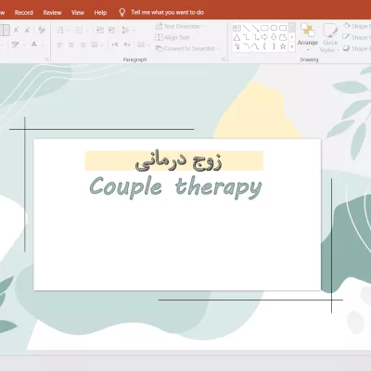Toggle bulleted list
The image size is (371, 371).
(x=60, y=30)
